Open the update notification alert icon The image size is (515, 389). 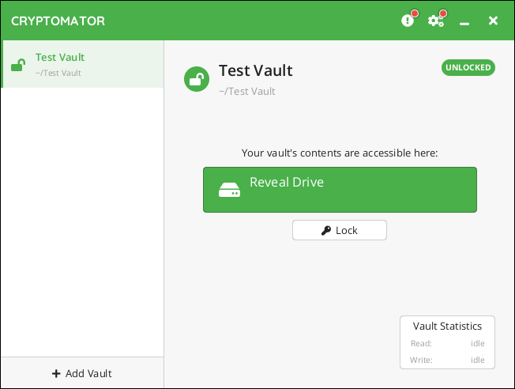(408, 21)
